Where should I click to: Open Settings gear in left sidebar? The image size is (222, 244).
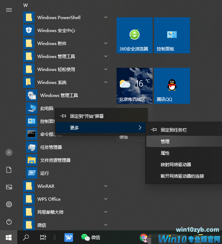point(9,204)
